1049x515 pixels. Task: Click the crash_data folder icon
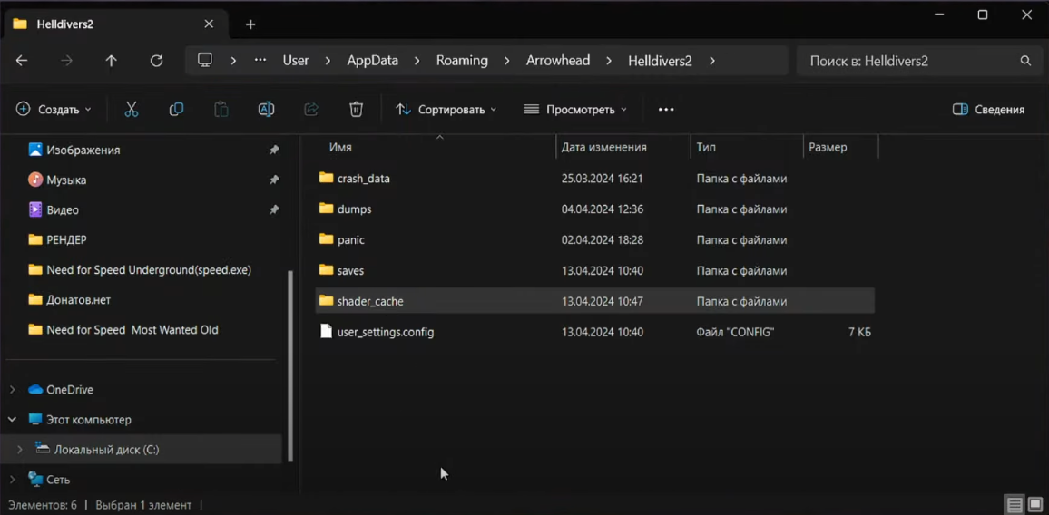pos(326,178)
